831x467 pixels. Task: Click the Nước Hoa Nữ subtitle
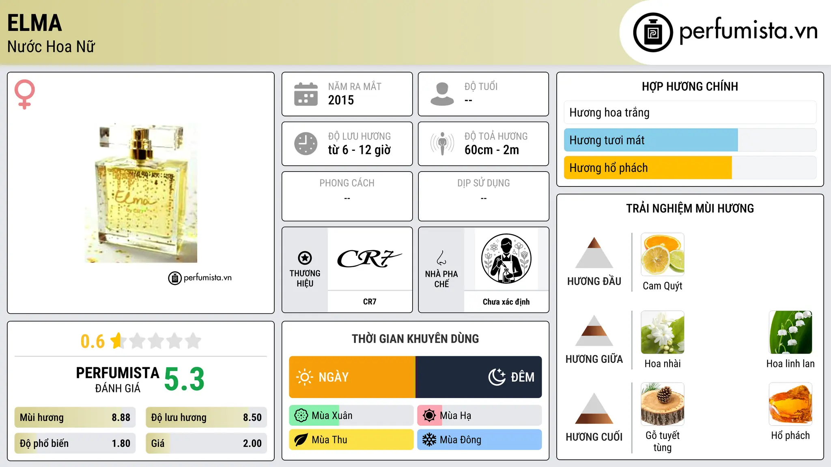51,47
